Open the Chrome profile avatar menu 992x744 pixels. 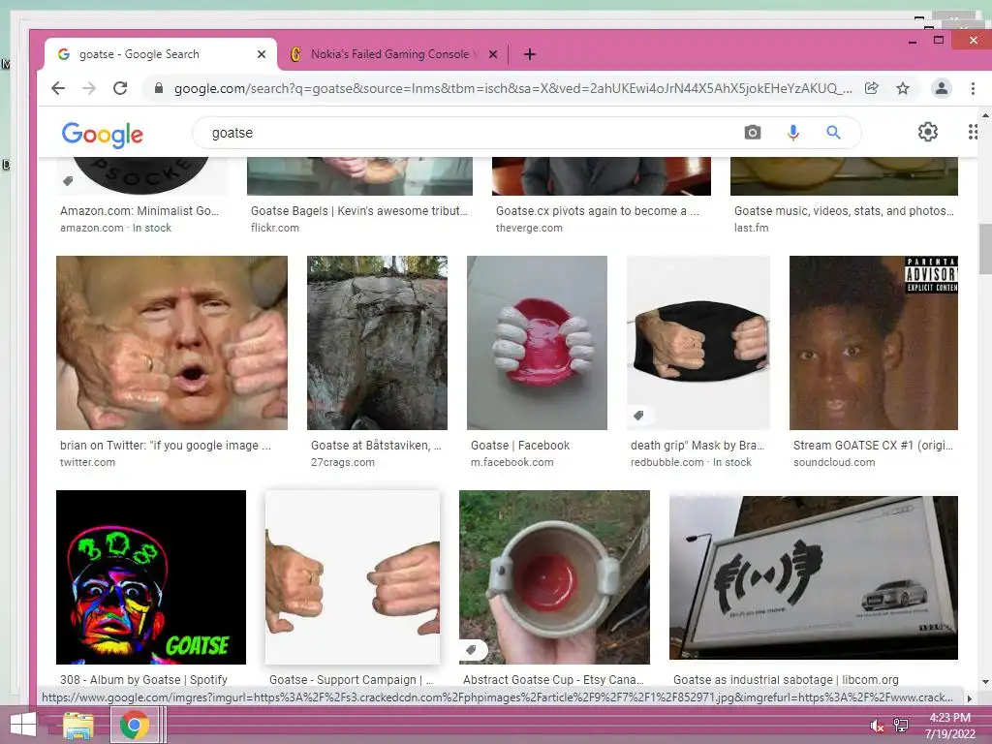942,88
